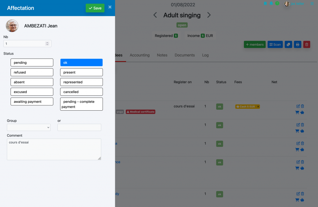Mark status as present
The image size is (318, 207).
coord(81,72)
